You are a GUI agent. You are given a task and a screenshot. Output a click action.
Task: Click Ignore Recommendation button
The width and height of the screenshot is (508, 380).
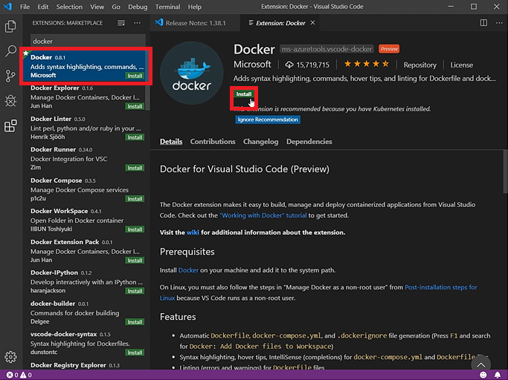268,119
